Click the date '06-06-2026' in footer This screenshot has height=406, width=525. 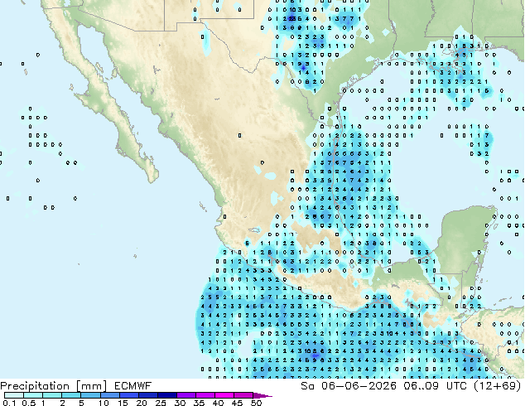359,386
